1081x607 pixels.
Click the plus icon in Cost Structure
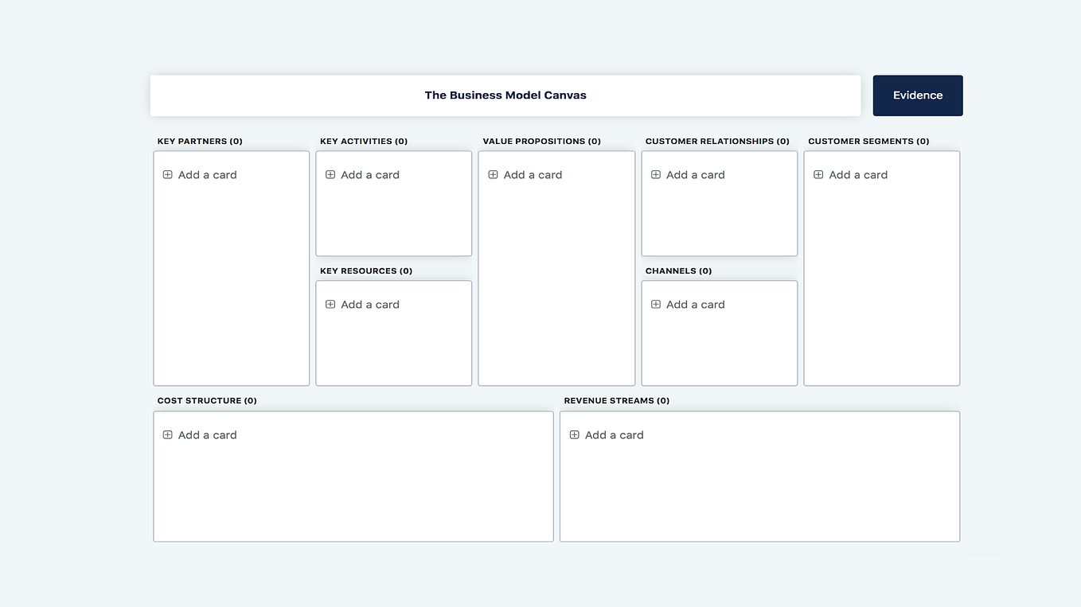(x=167, y=434)
